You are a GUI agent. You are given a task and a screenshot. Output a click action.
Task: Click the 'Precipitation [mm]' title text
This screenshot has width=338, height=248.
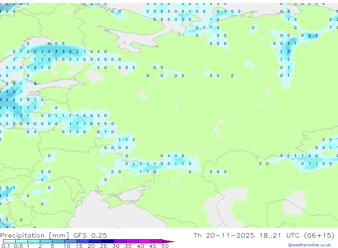34,235
